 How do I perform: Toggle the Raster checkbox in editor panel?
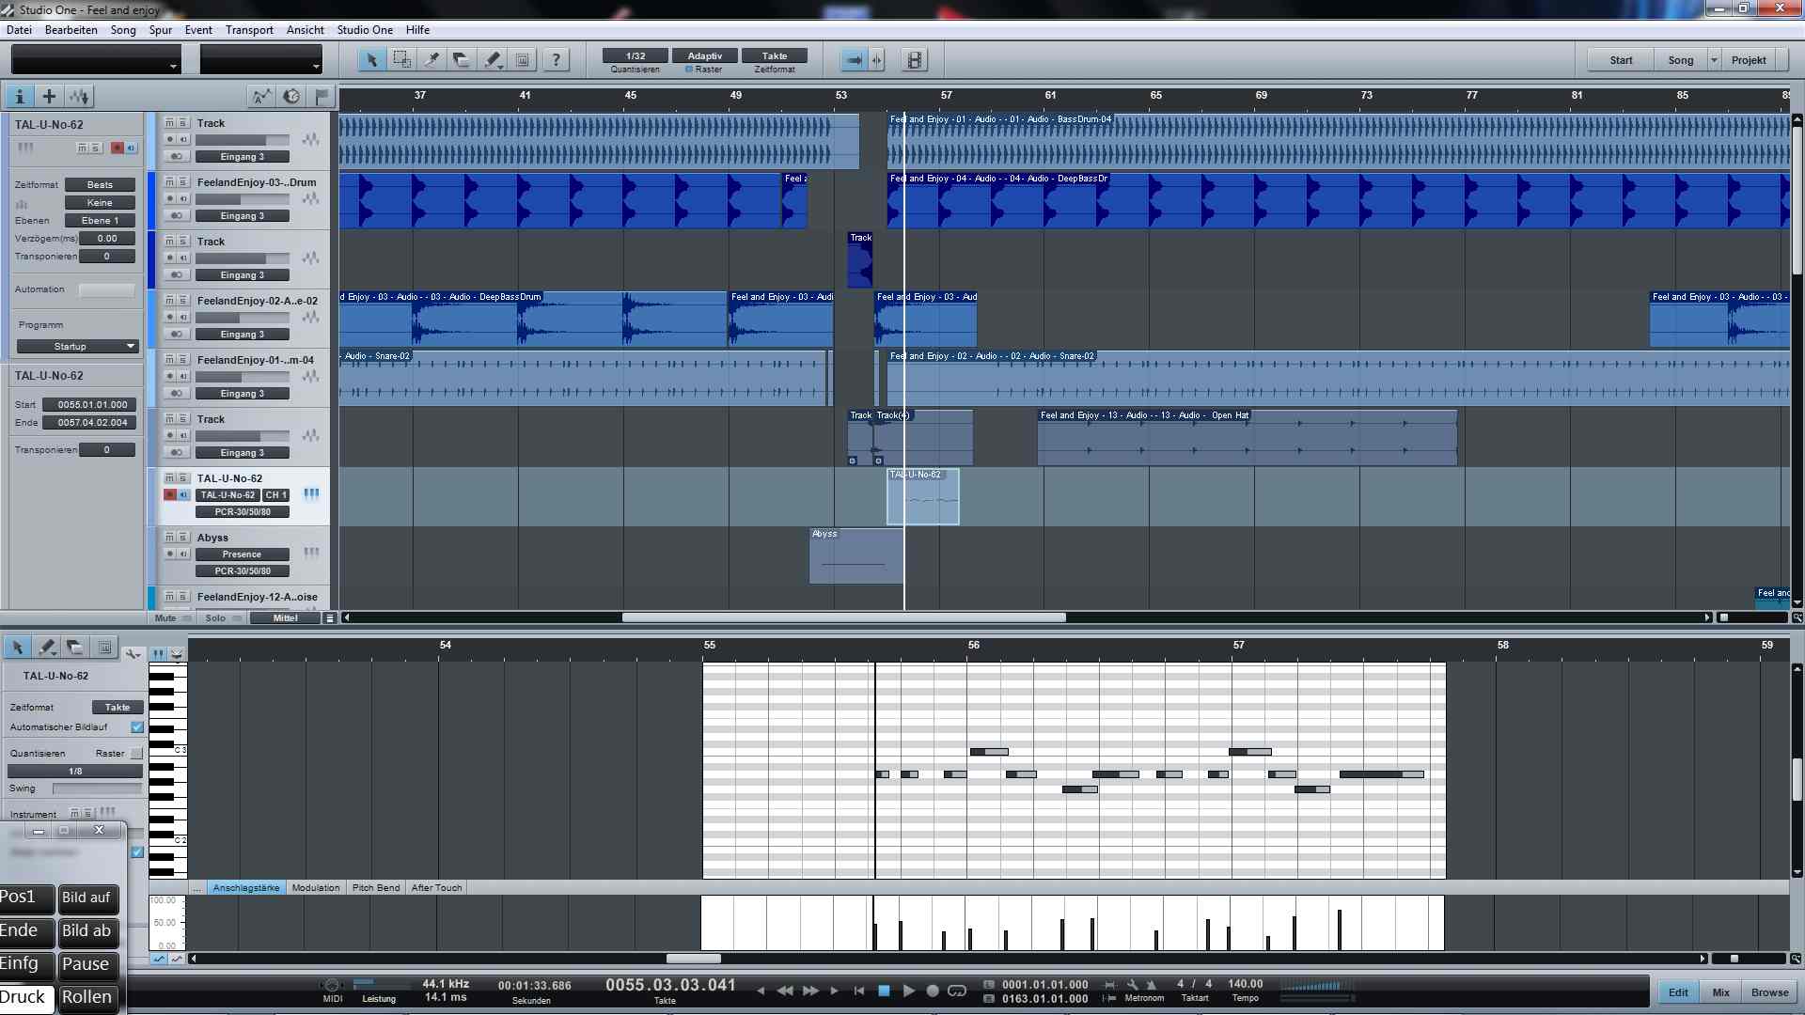tap(137, 754)
